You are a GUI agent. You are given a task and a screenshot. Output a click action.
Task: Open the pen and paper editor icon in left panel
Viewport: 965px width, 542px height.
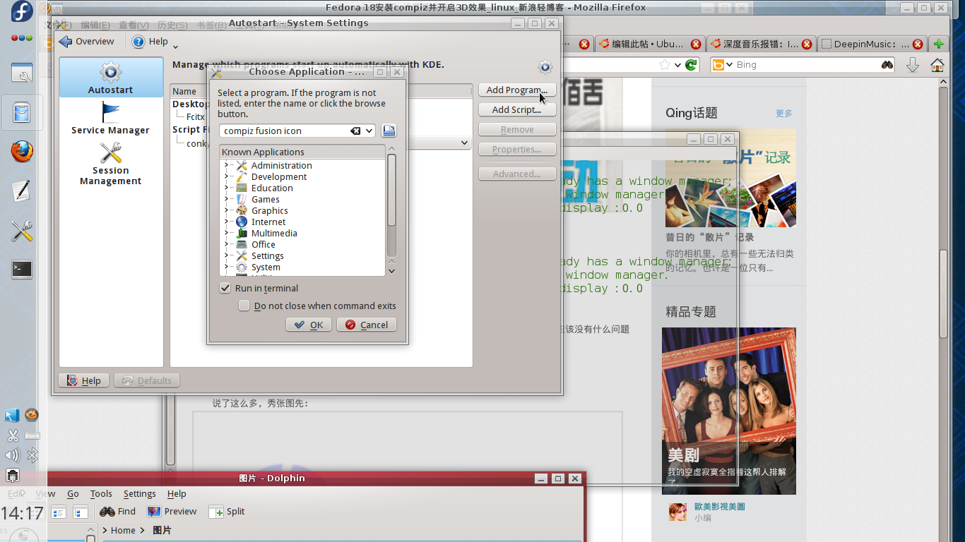tap(22, 191)
